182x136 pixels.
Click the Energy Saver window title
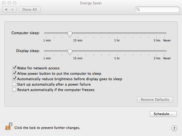tap(91, 3)
